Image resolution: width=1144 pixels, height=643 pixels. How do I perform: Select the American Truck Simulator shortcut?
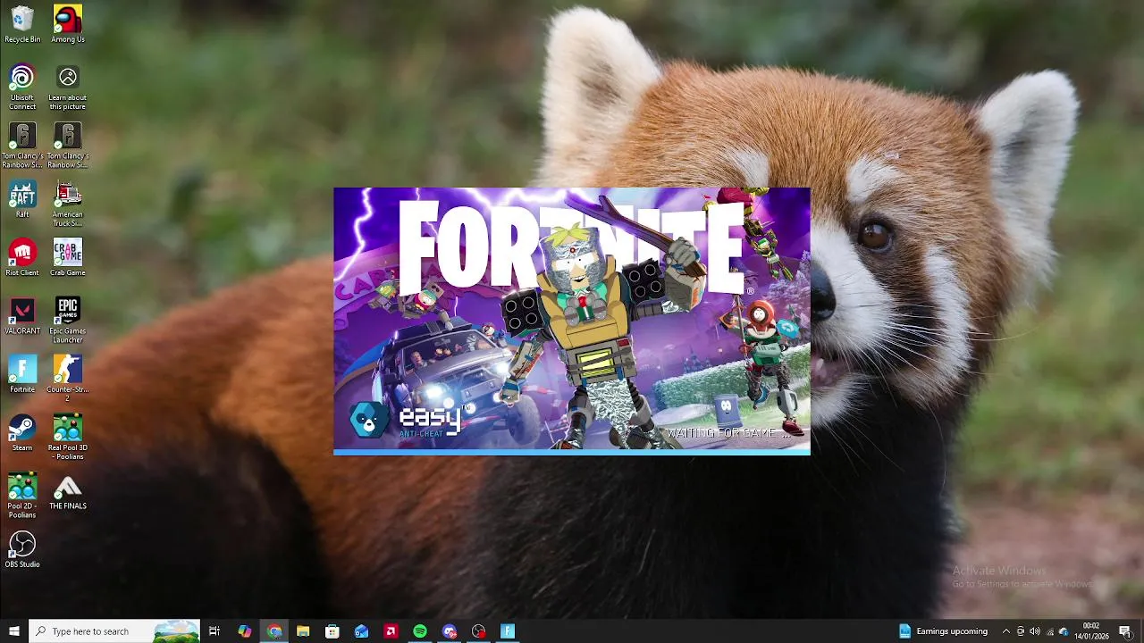point(68,204)
